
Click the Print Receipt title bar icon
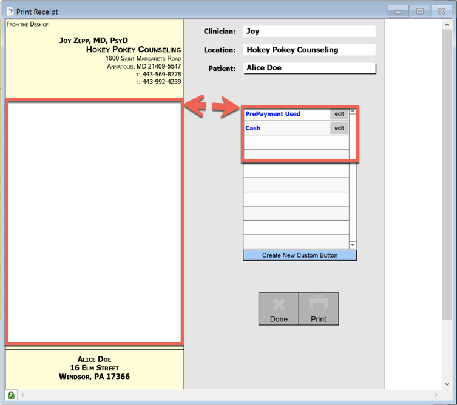click(9, 12)
